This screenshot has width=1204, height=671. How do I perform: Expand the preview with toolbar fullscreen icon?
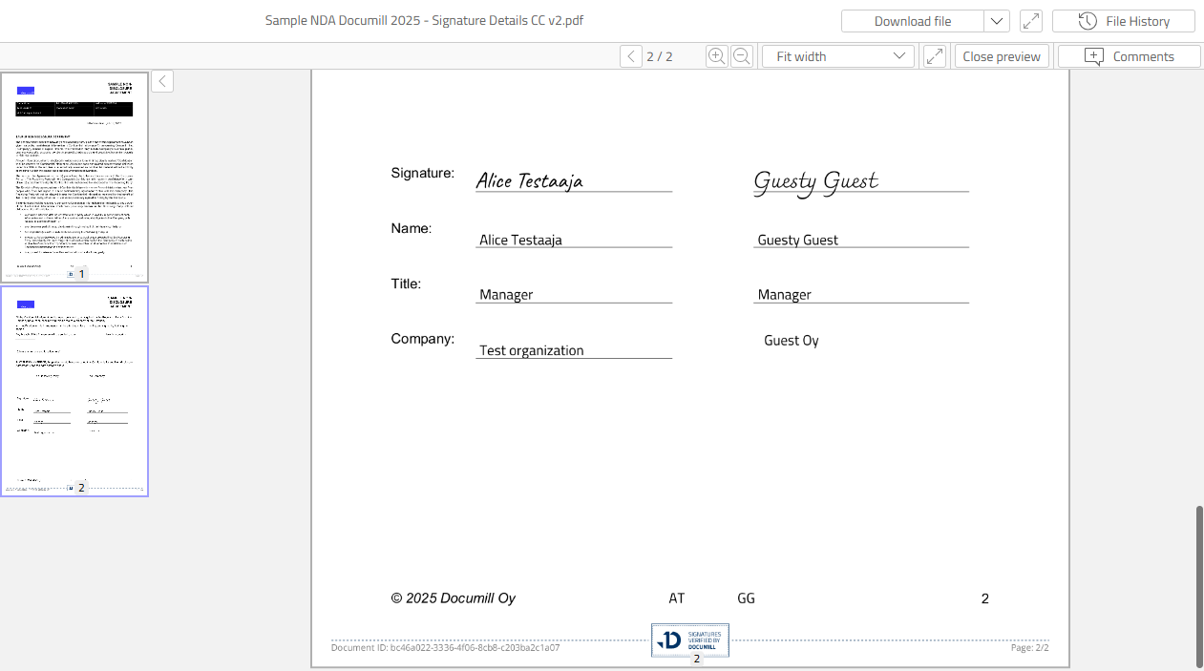935,56
